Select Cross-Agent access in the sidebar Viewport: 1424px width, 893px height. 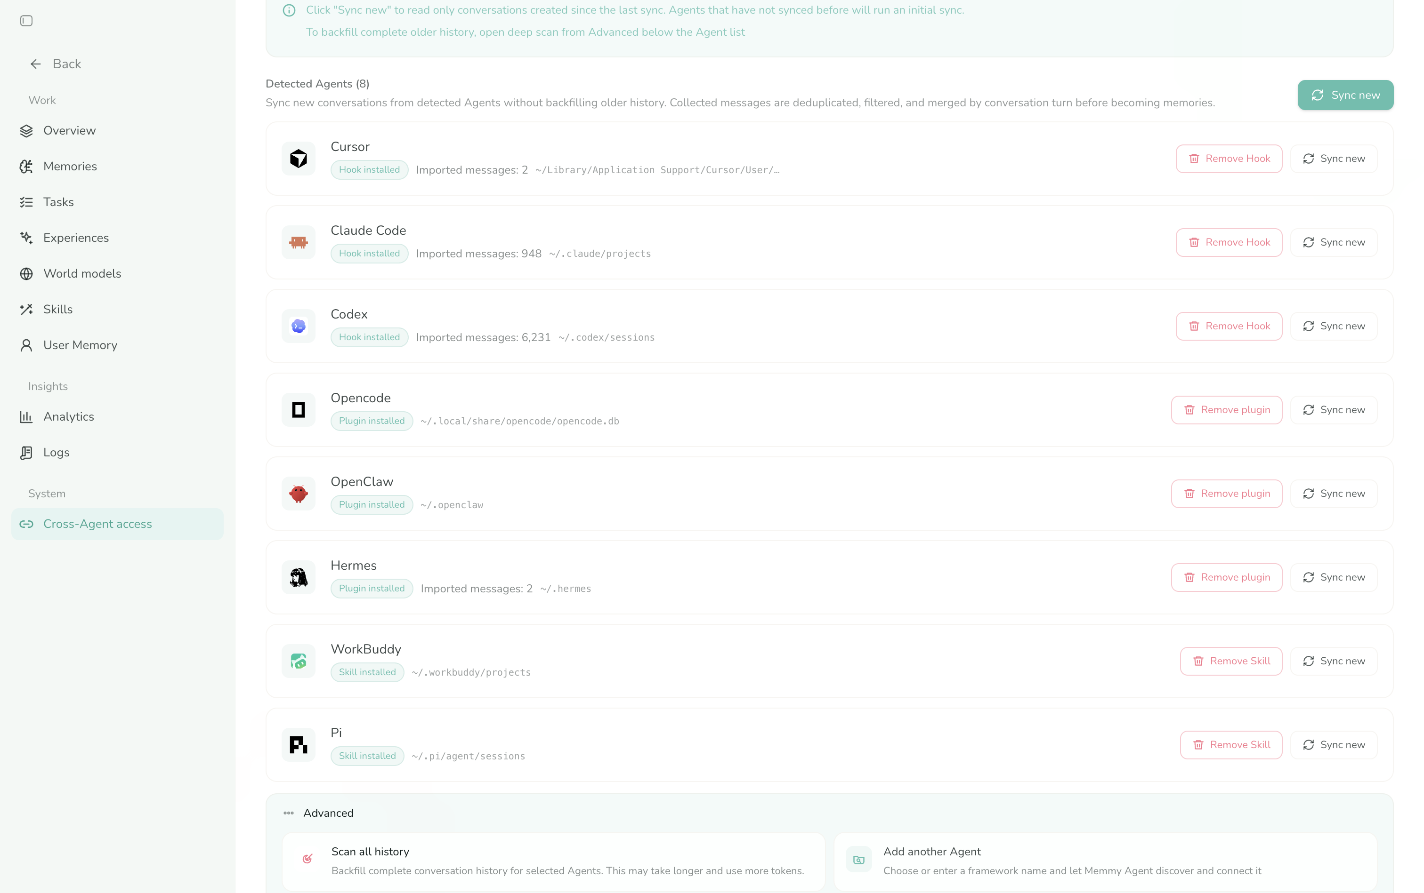click(x=117, y=524)
